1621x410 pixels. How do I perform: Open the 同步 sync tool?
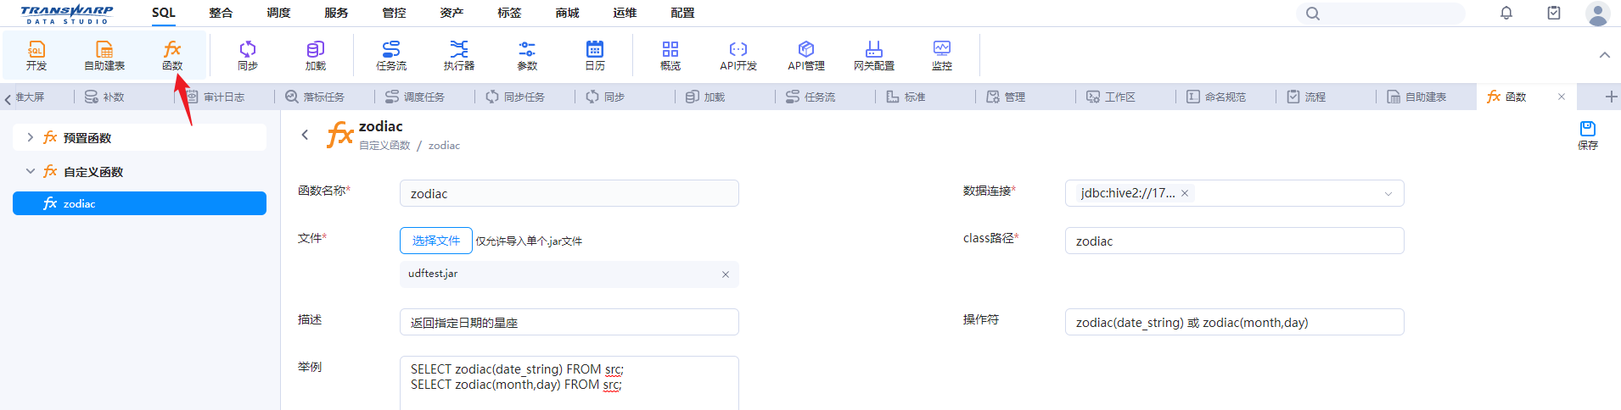coord(248,56)
